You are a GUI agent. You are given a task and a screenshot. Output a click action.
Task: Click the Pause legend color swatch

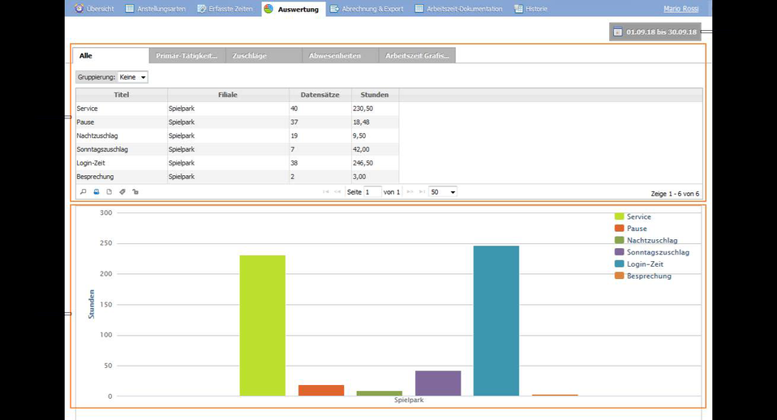coord(620,229)
